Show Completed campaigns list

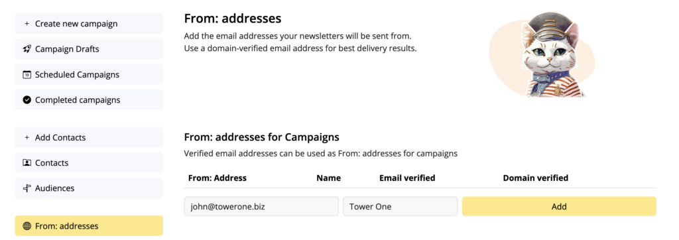89,99
